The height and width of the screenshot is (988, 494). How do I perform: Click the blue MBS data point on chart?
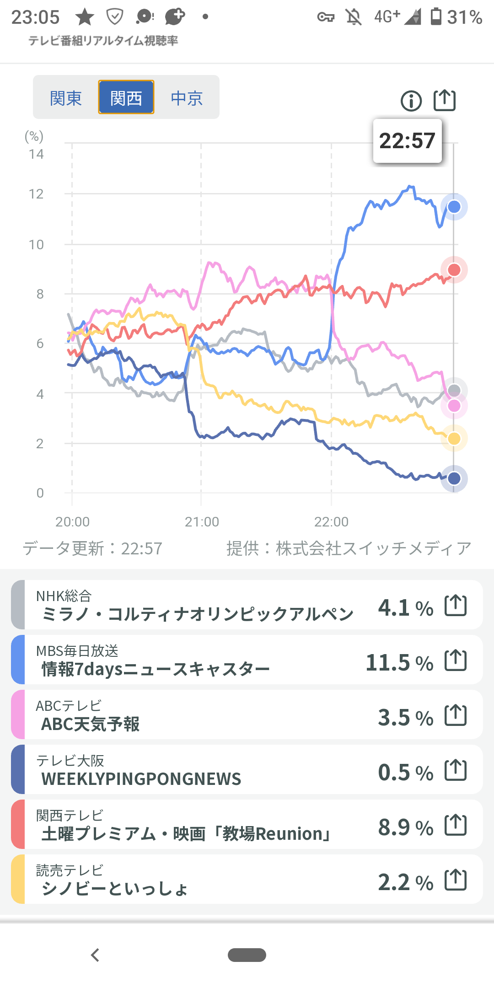(454, 207)
